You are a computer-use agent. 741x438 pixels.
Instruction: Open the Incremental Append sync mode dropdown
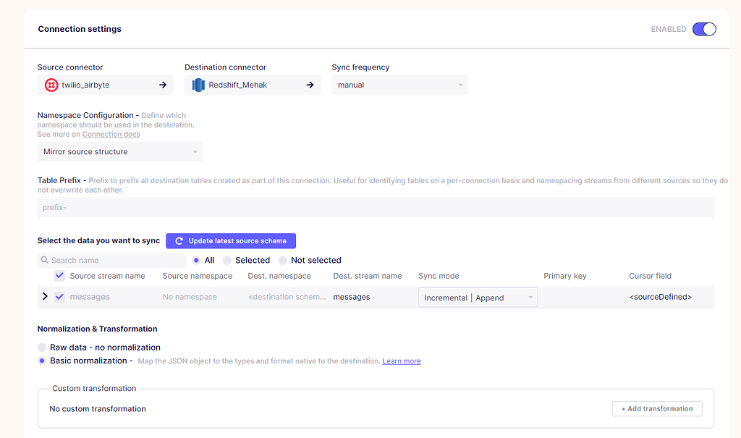click(x=478, y=297)
